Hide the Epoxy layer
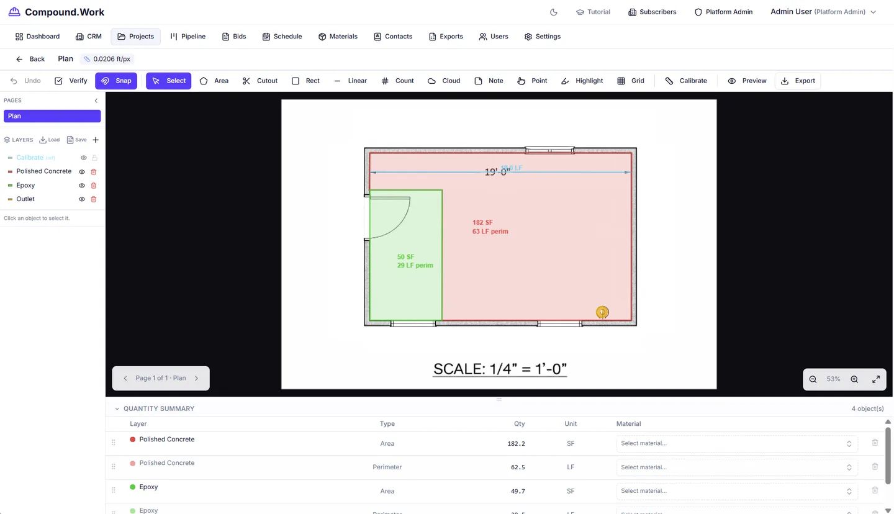The height and width of the screenshot is (514, 894). tap(81, 186)
